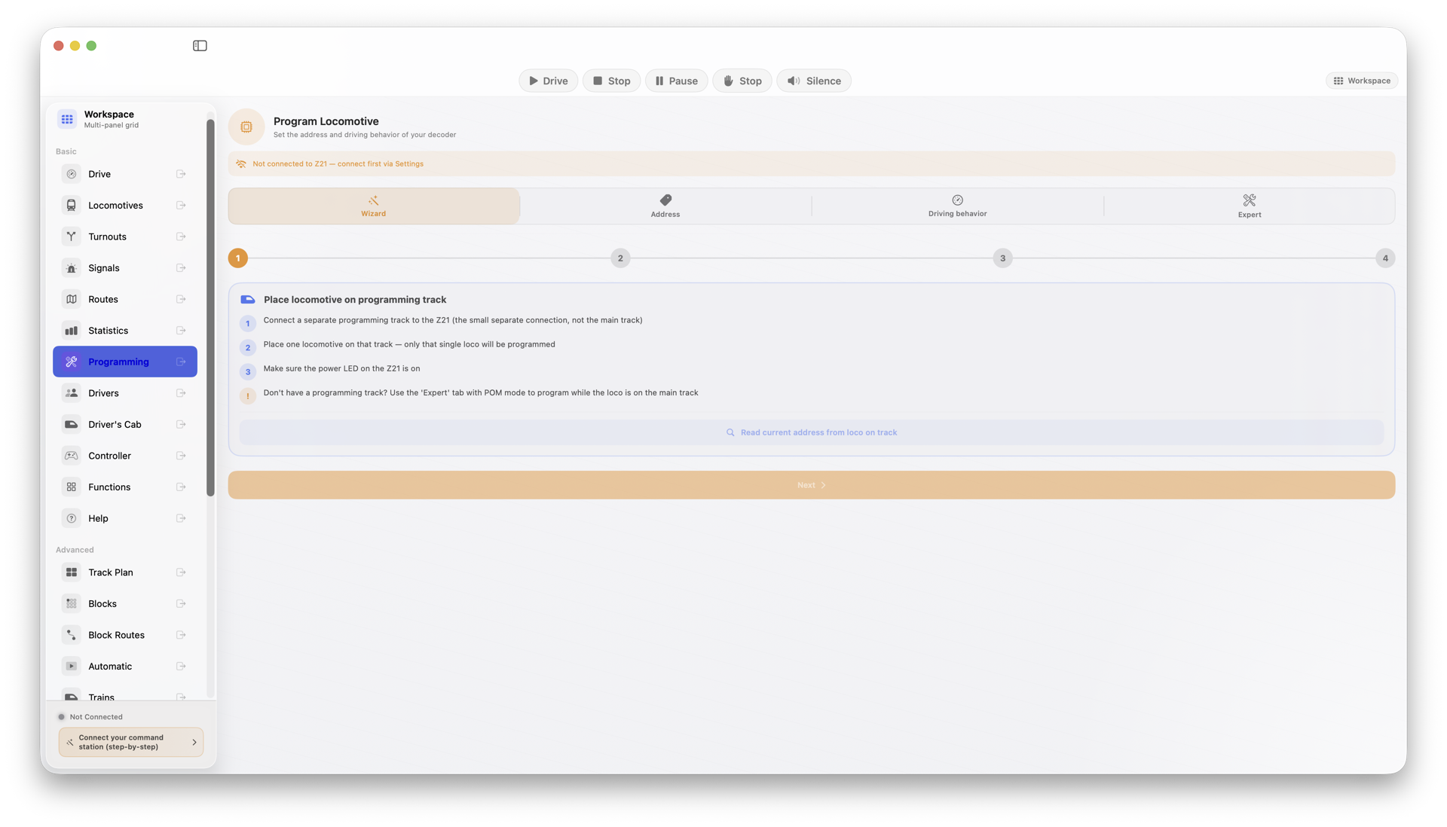Screen dimensions: 1447x827
Task: Click the Drive play button in the toolbar
Action: click(548, 81)
